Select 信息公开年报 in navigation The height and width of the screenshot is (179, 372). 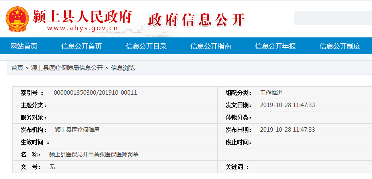click(275, 46)
